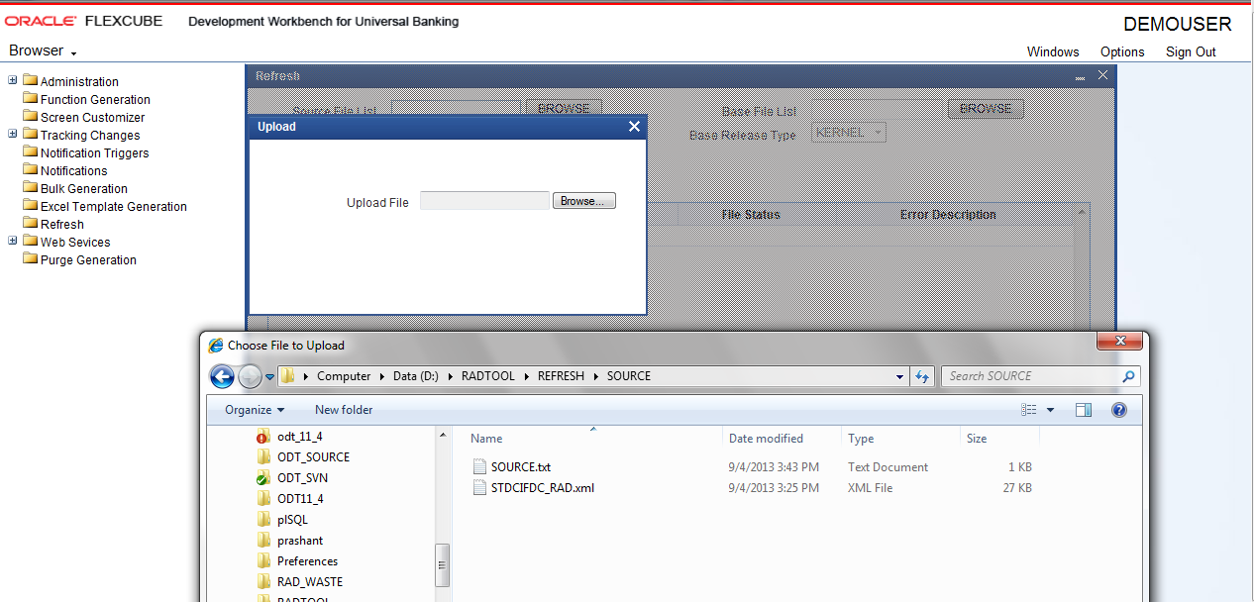Click the Function Generation folder icon
Viewport: 1254px width, 602px height.
click(x=30, y=99)
